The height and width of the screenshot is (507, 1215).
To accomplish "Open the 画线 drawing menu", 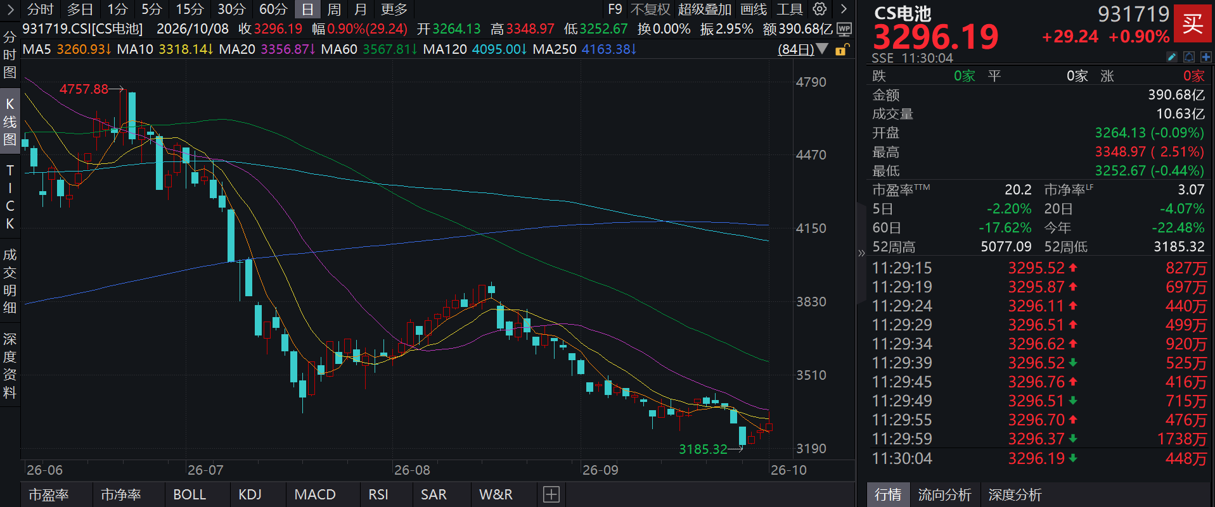I will (x=754, y=9).
